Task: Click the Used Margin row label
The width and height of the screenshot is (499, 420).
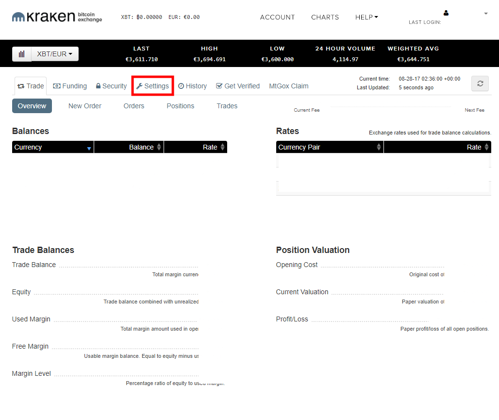Action: pyautogui.click(x=31, y=319)
